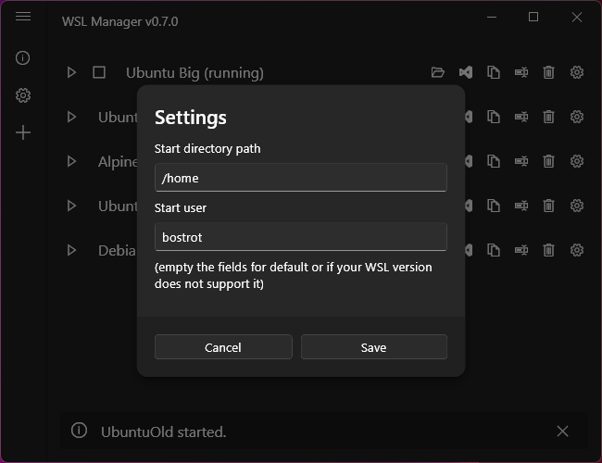
Task: Open the gear icon in the Debian row
Action: (577, 250)
